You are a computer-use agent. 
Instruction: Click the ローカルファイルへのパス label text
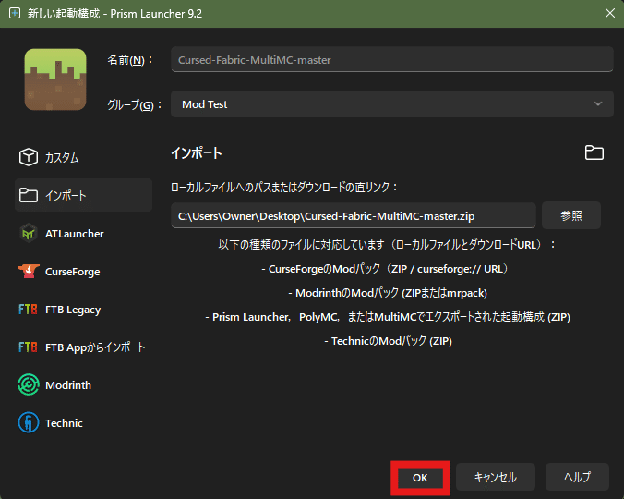(283, 188)
